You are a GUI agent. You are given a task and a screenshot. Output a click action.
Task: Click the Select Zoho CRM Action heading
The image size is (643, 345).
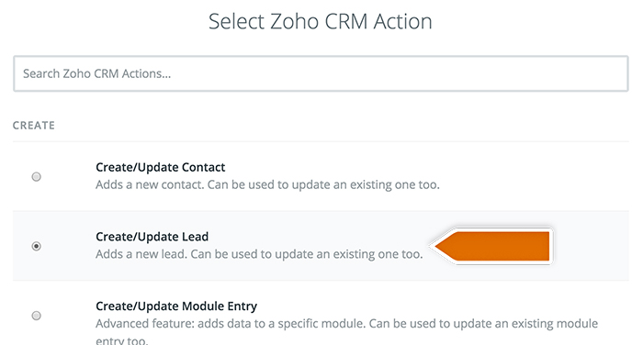click(x=321, y=21)
